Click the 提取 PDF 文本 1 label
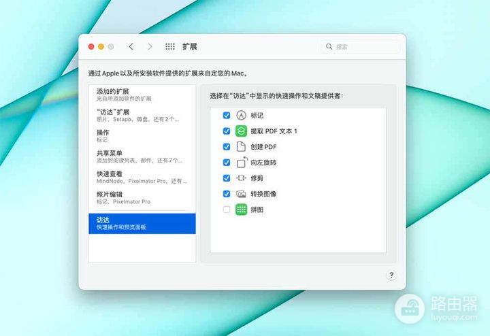This screenshot has width=490, height=336. pyautogui.click(x=274, y=131)
